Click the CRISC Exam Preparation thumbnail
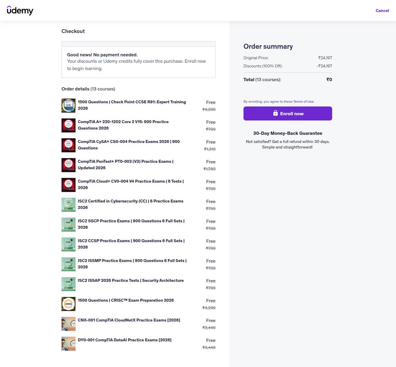The image size is (396, 367). pos(69,304)
